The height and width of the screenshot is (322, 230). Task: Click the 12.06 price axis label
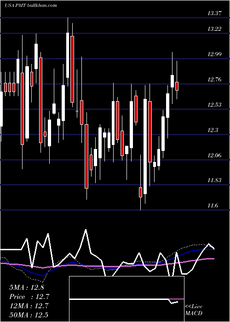(x=214, y=155)
